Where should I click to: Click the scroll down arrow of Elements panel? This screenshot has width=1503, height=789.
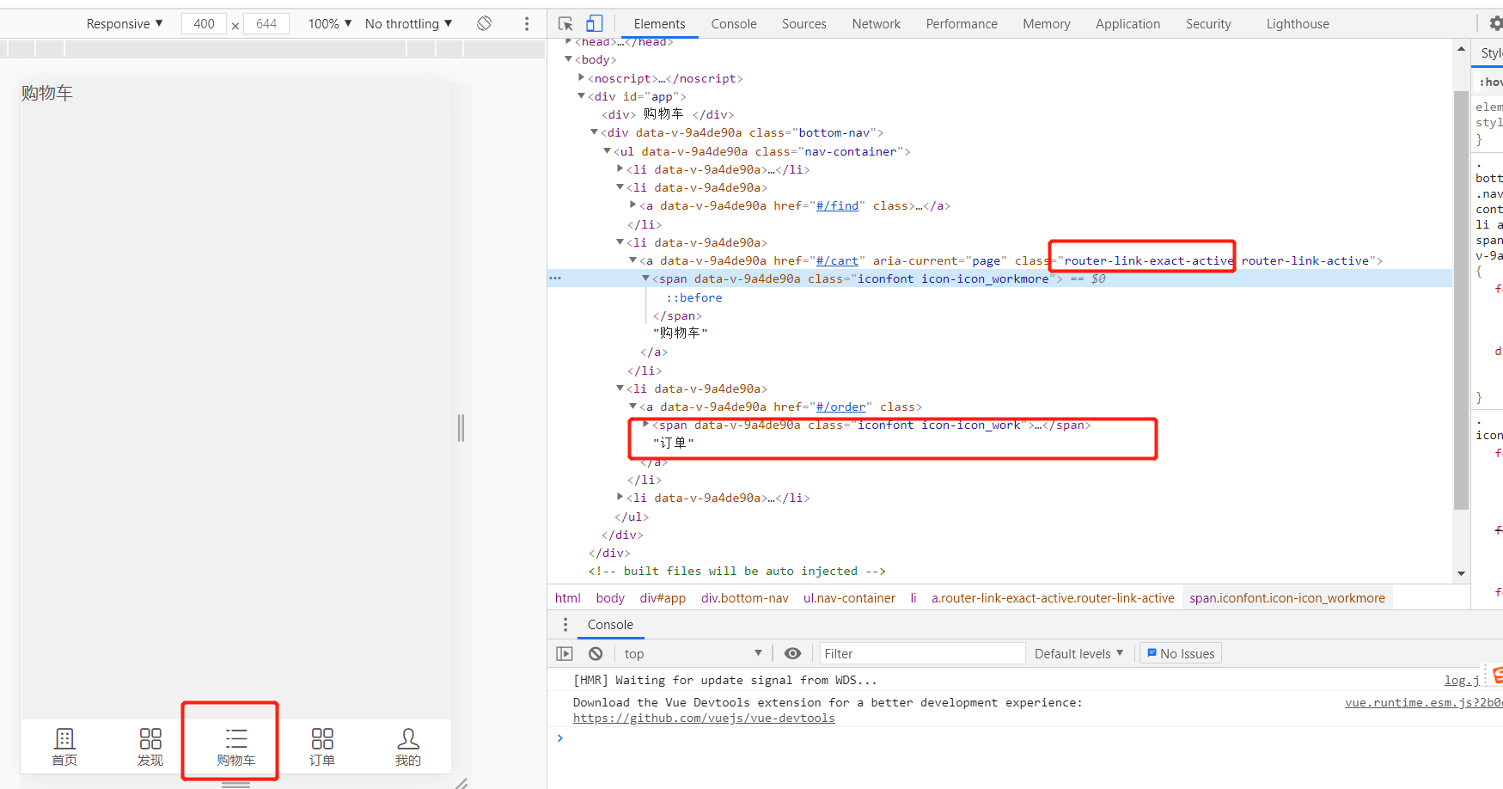(1461, 573)
